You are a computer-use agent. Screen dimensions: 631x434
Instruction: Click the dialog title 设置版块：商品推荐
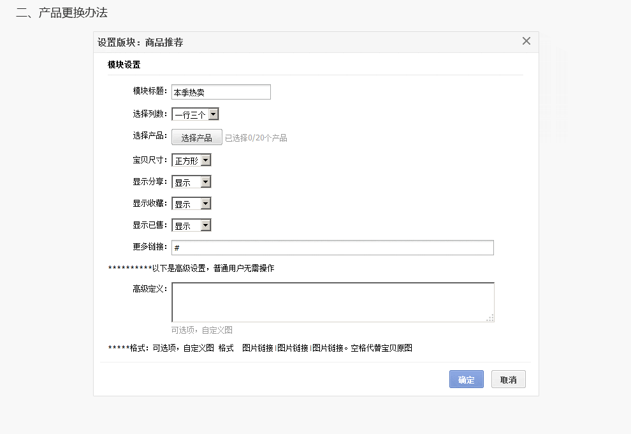click(140, 43)
